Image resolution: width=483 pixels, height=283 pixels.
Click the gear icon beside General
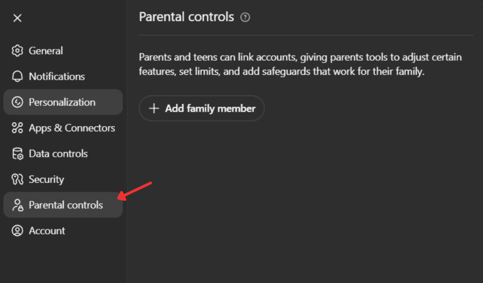click(17, 51)
